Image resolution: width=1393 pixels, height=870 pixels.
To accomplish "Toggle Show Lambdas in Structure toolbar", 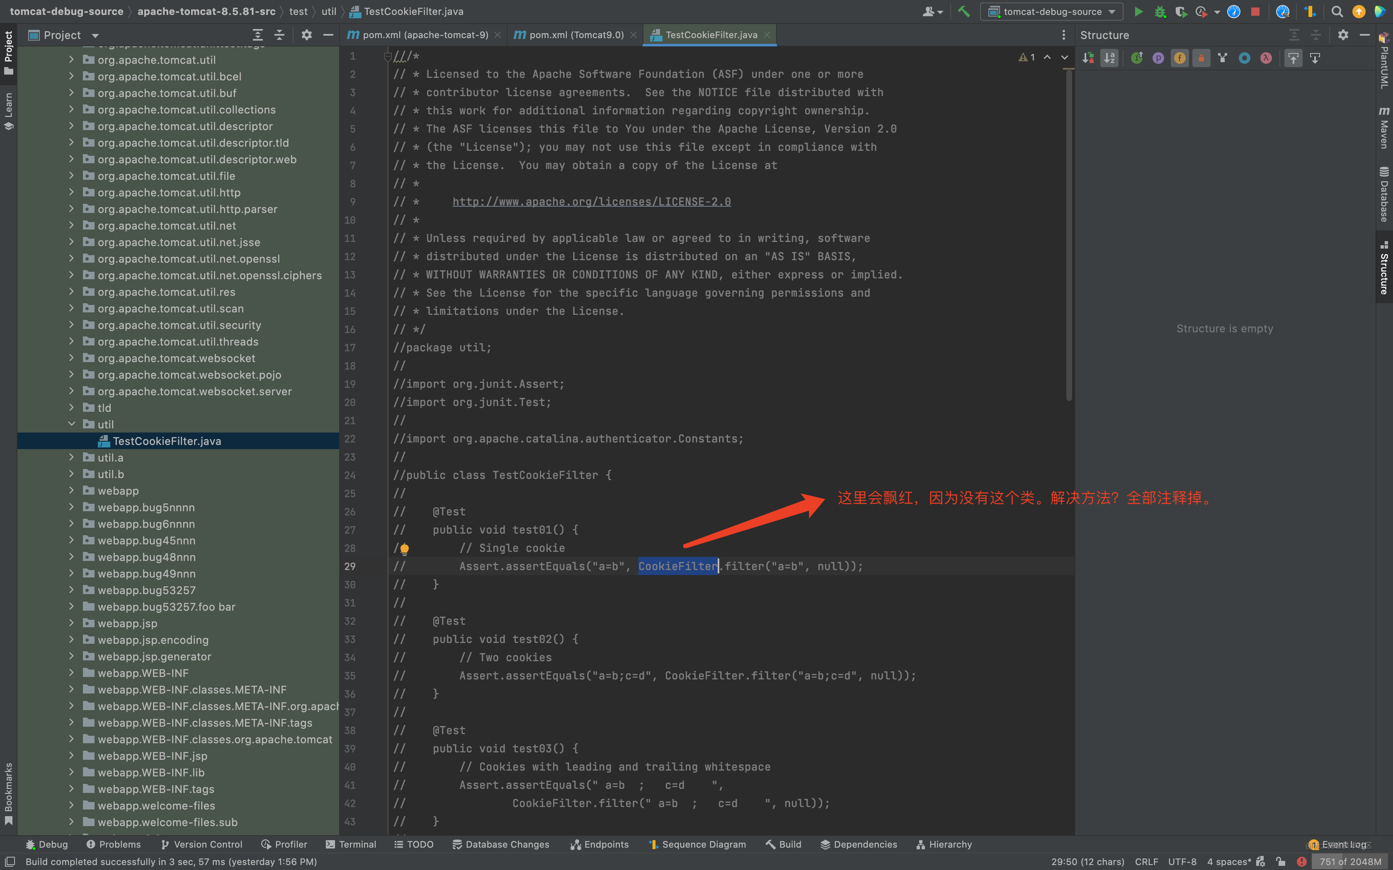I will [1266, 58].
